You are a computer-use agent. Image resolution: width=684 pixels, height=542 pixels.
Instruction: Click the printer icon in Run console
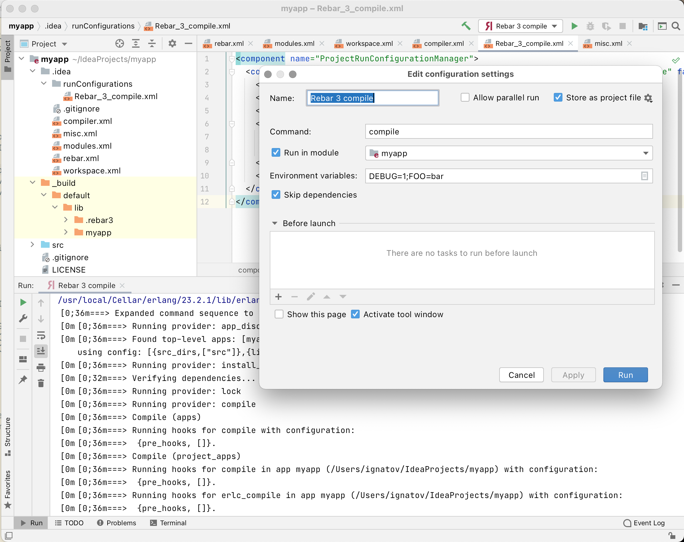pyautogui.click(x=41, y=368)
